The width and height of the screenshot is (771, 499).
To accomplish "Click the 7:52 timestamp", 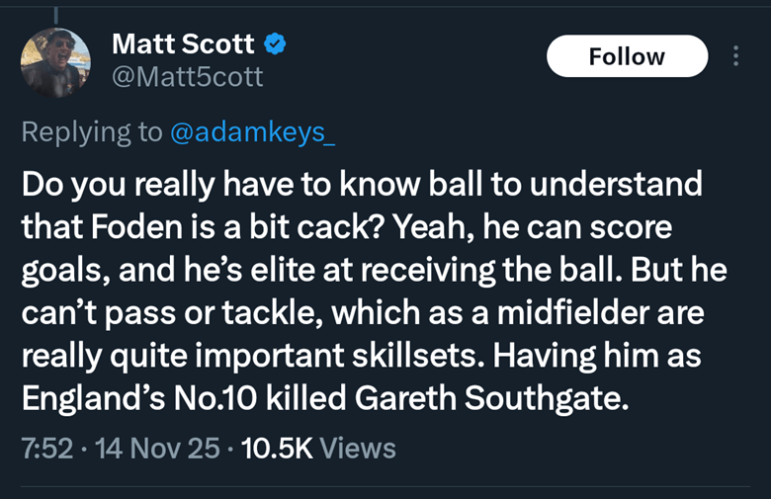I will [46, 448].
